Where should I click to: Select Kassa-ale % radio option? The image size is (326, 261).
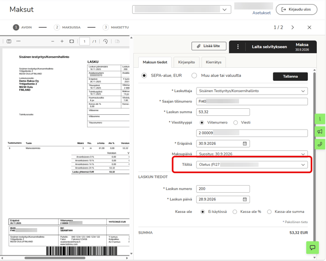(x=235, y=212)
